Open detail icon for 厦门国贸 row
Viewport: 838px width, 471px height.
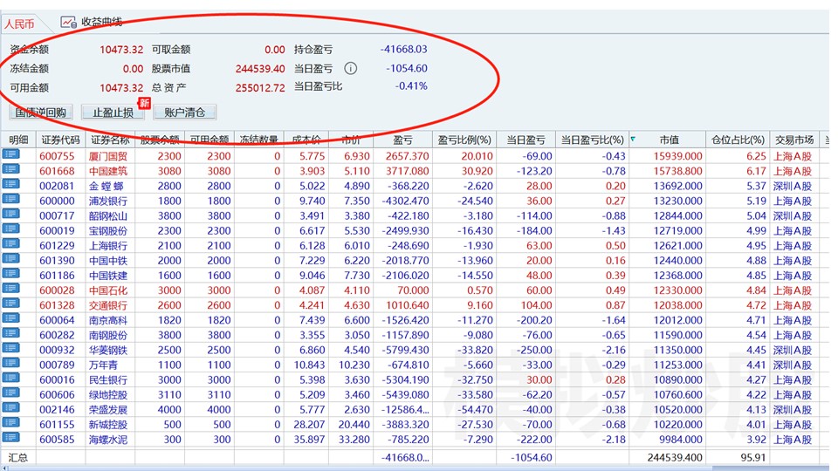click(x=10, y=155)
